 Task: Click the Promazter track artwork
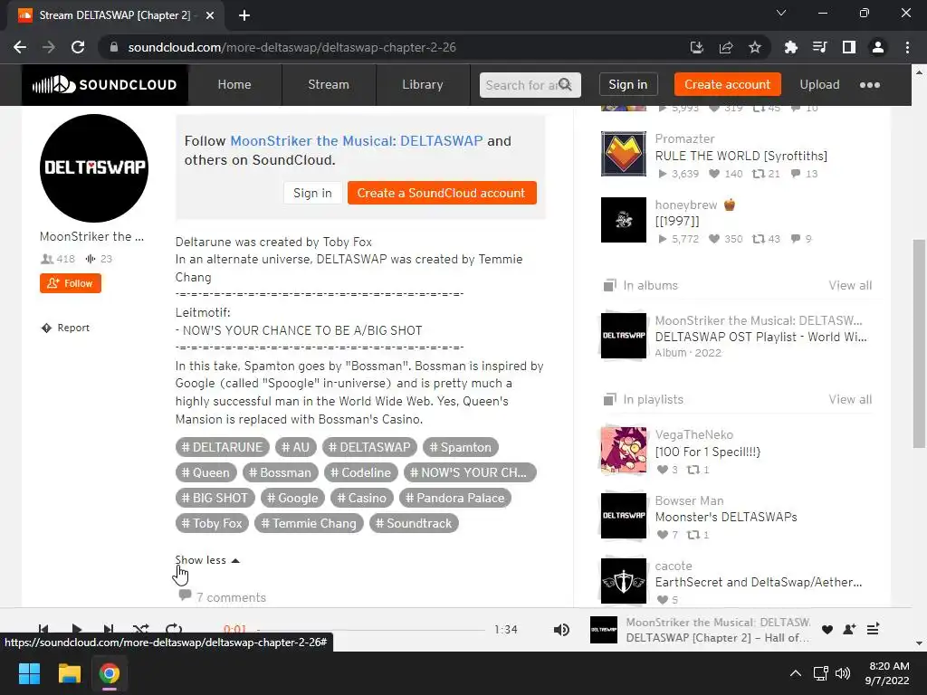tap(624, 154)
